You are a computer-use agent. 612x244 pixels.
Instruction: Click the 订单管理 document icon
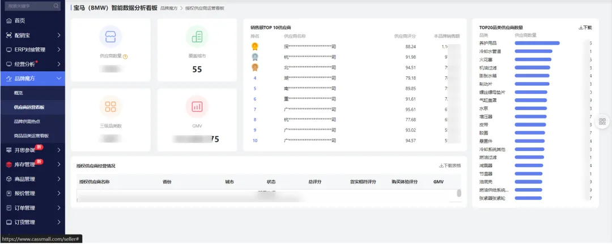(9, 208)
